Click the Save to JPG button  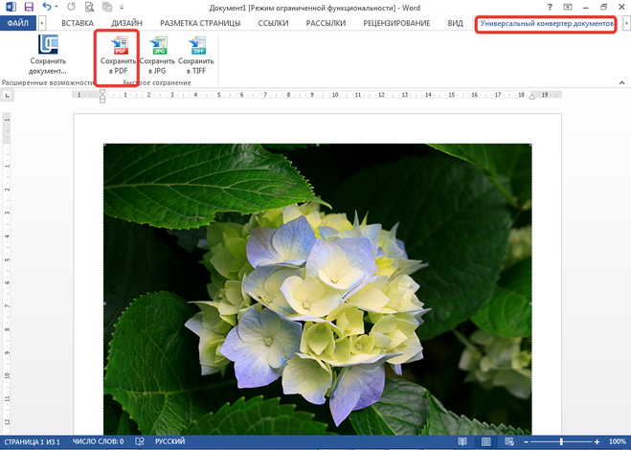coord(157,56)
